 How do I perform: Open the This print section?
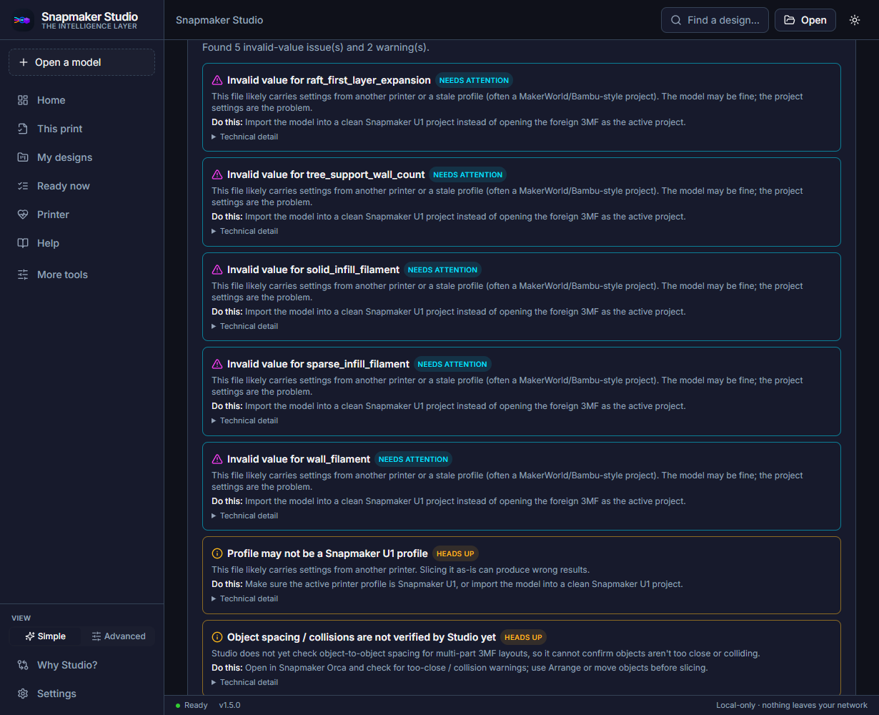click(82, 129)
